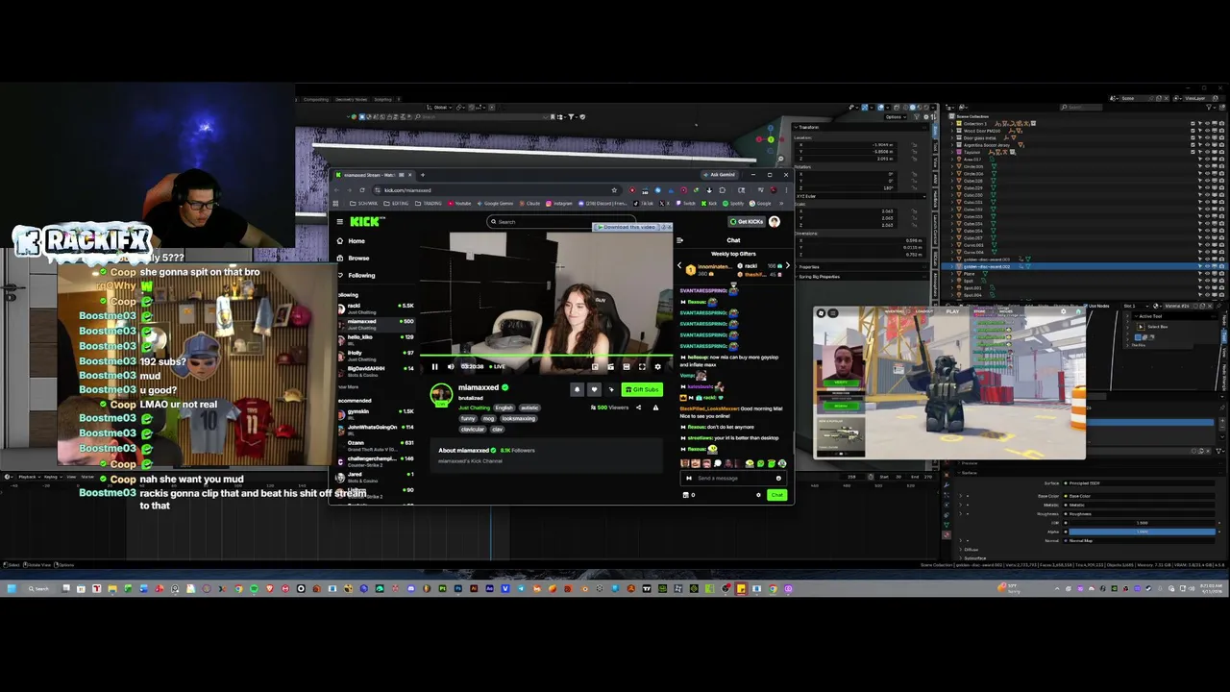This screenshot has height=692, width=1230.
Task: Open Blender viewport Options dropdown
Action: pos(895,117)
